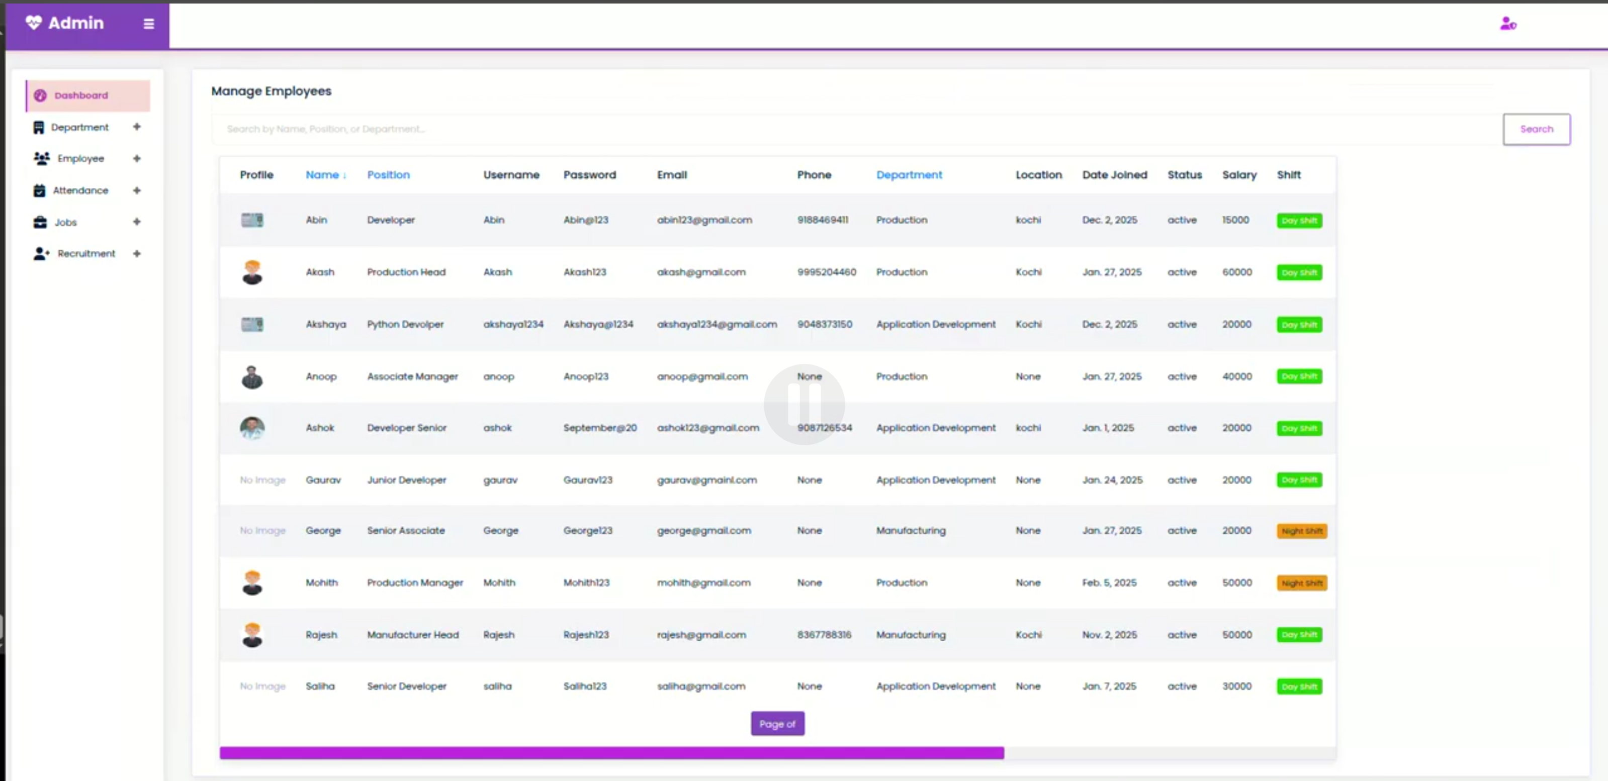Click the date Nov. 2, 2025

[1109, 634]
